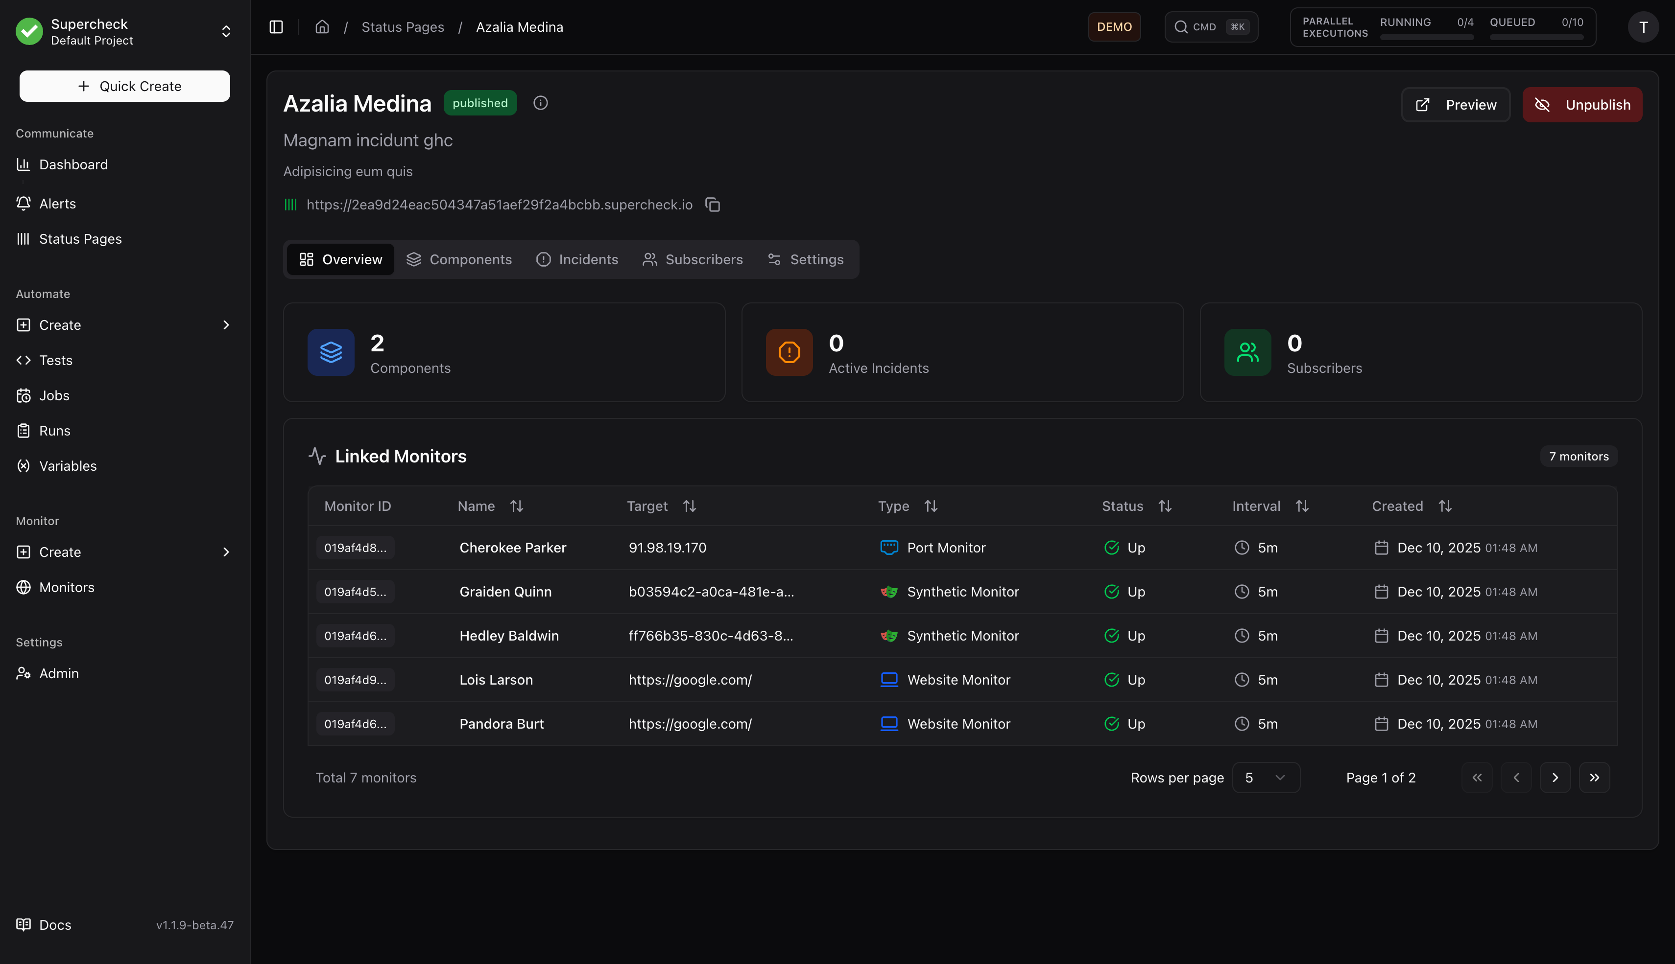Select Alerts in the sidebar
Image resolution: width=1675 pixels, height=964 pixels.
[x=57, y=203]
